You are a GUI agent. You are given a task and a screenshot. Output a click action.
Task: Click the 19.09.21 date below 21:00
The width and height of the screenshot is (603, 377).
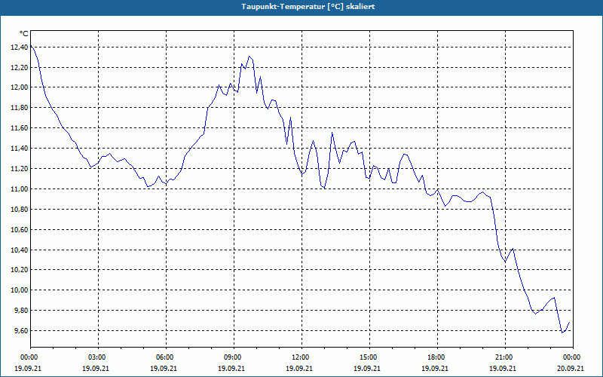[503, 368]
